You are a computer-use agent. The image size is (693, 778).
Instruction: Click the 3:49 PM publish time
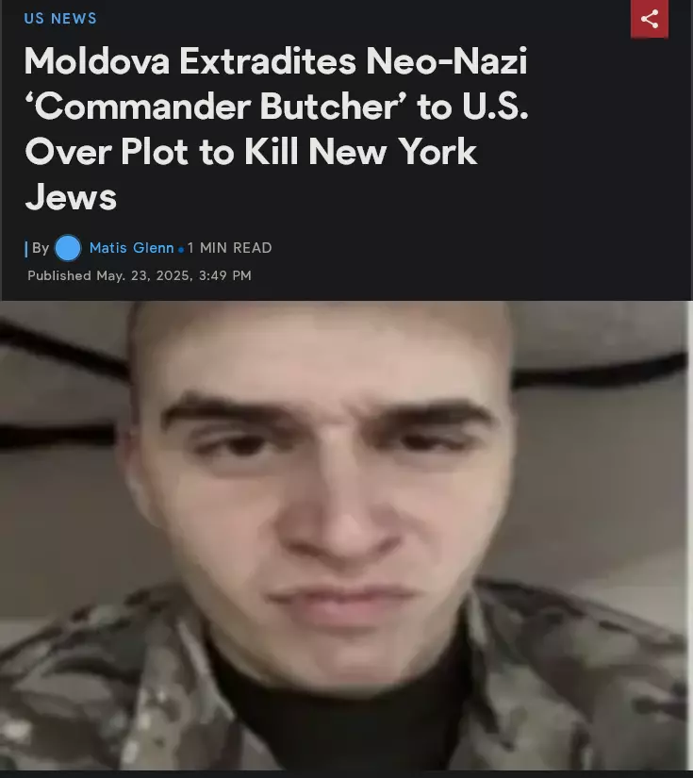[x=224, y=275]
